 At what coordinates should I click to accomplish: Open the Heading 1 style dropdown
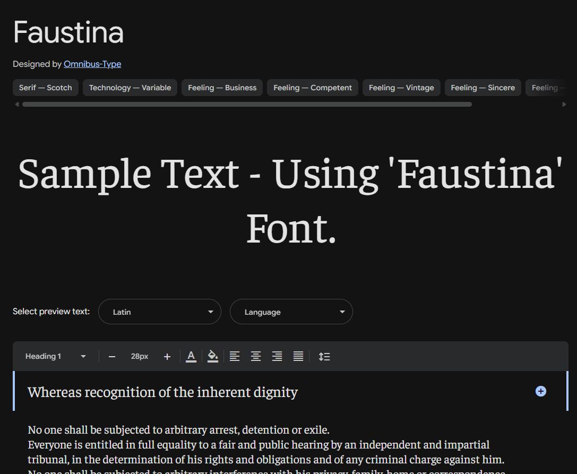click(x=56, y=356)
